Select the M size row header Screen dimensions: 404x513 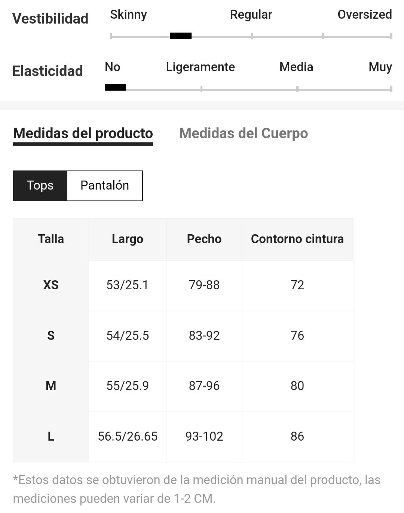[x=51, y=386]
